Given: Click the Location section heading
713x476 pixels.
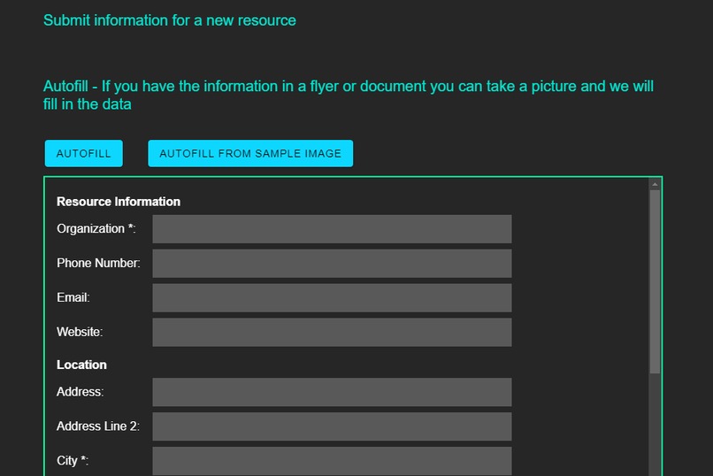Looking at the screenshot, I should click(81, 365).
